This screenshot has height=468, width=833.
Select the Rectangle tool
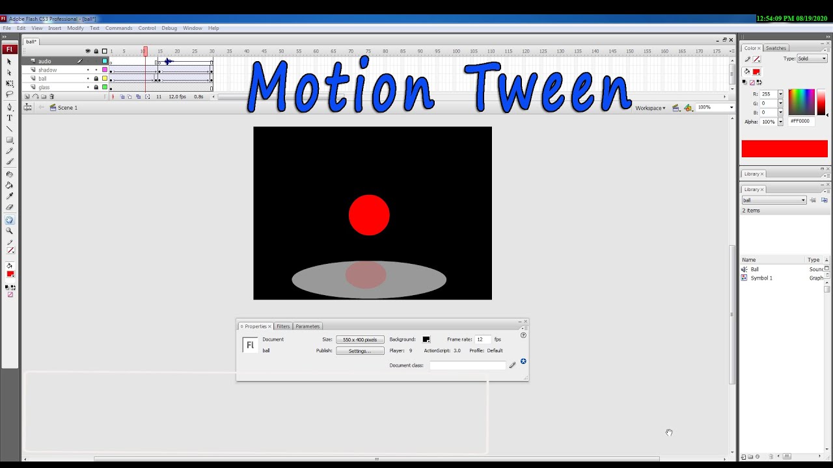pos(9,140)
